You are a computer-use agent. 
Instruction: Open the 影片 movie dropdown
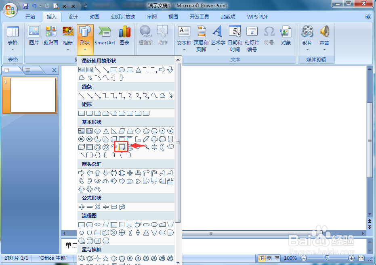tap(307, 38)
